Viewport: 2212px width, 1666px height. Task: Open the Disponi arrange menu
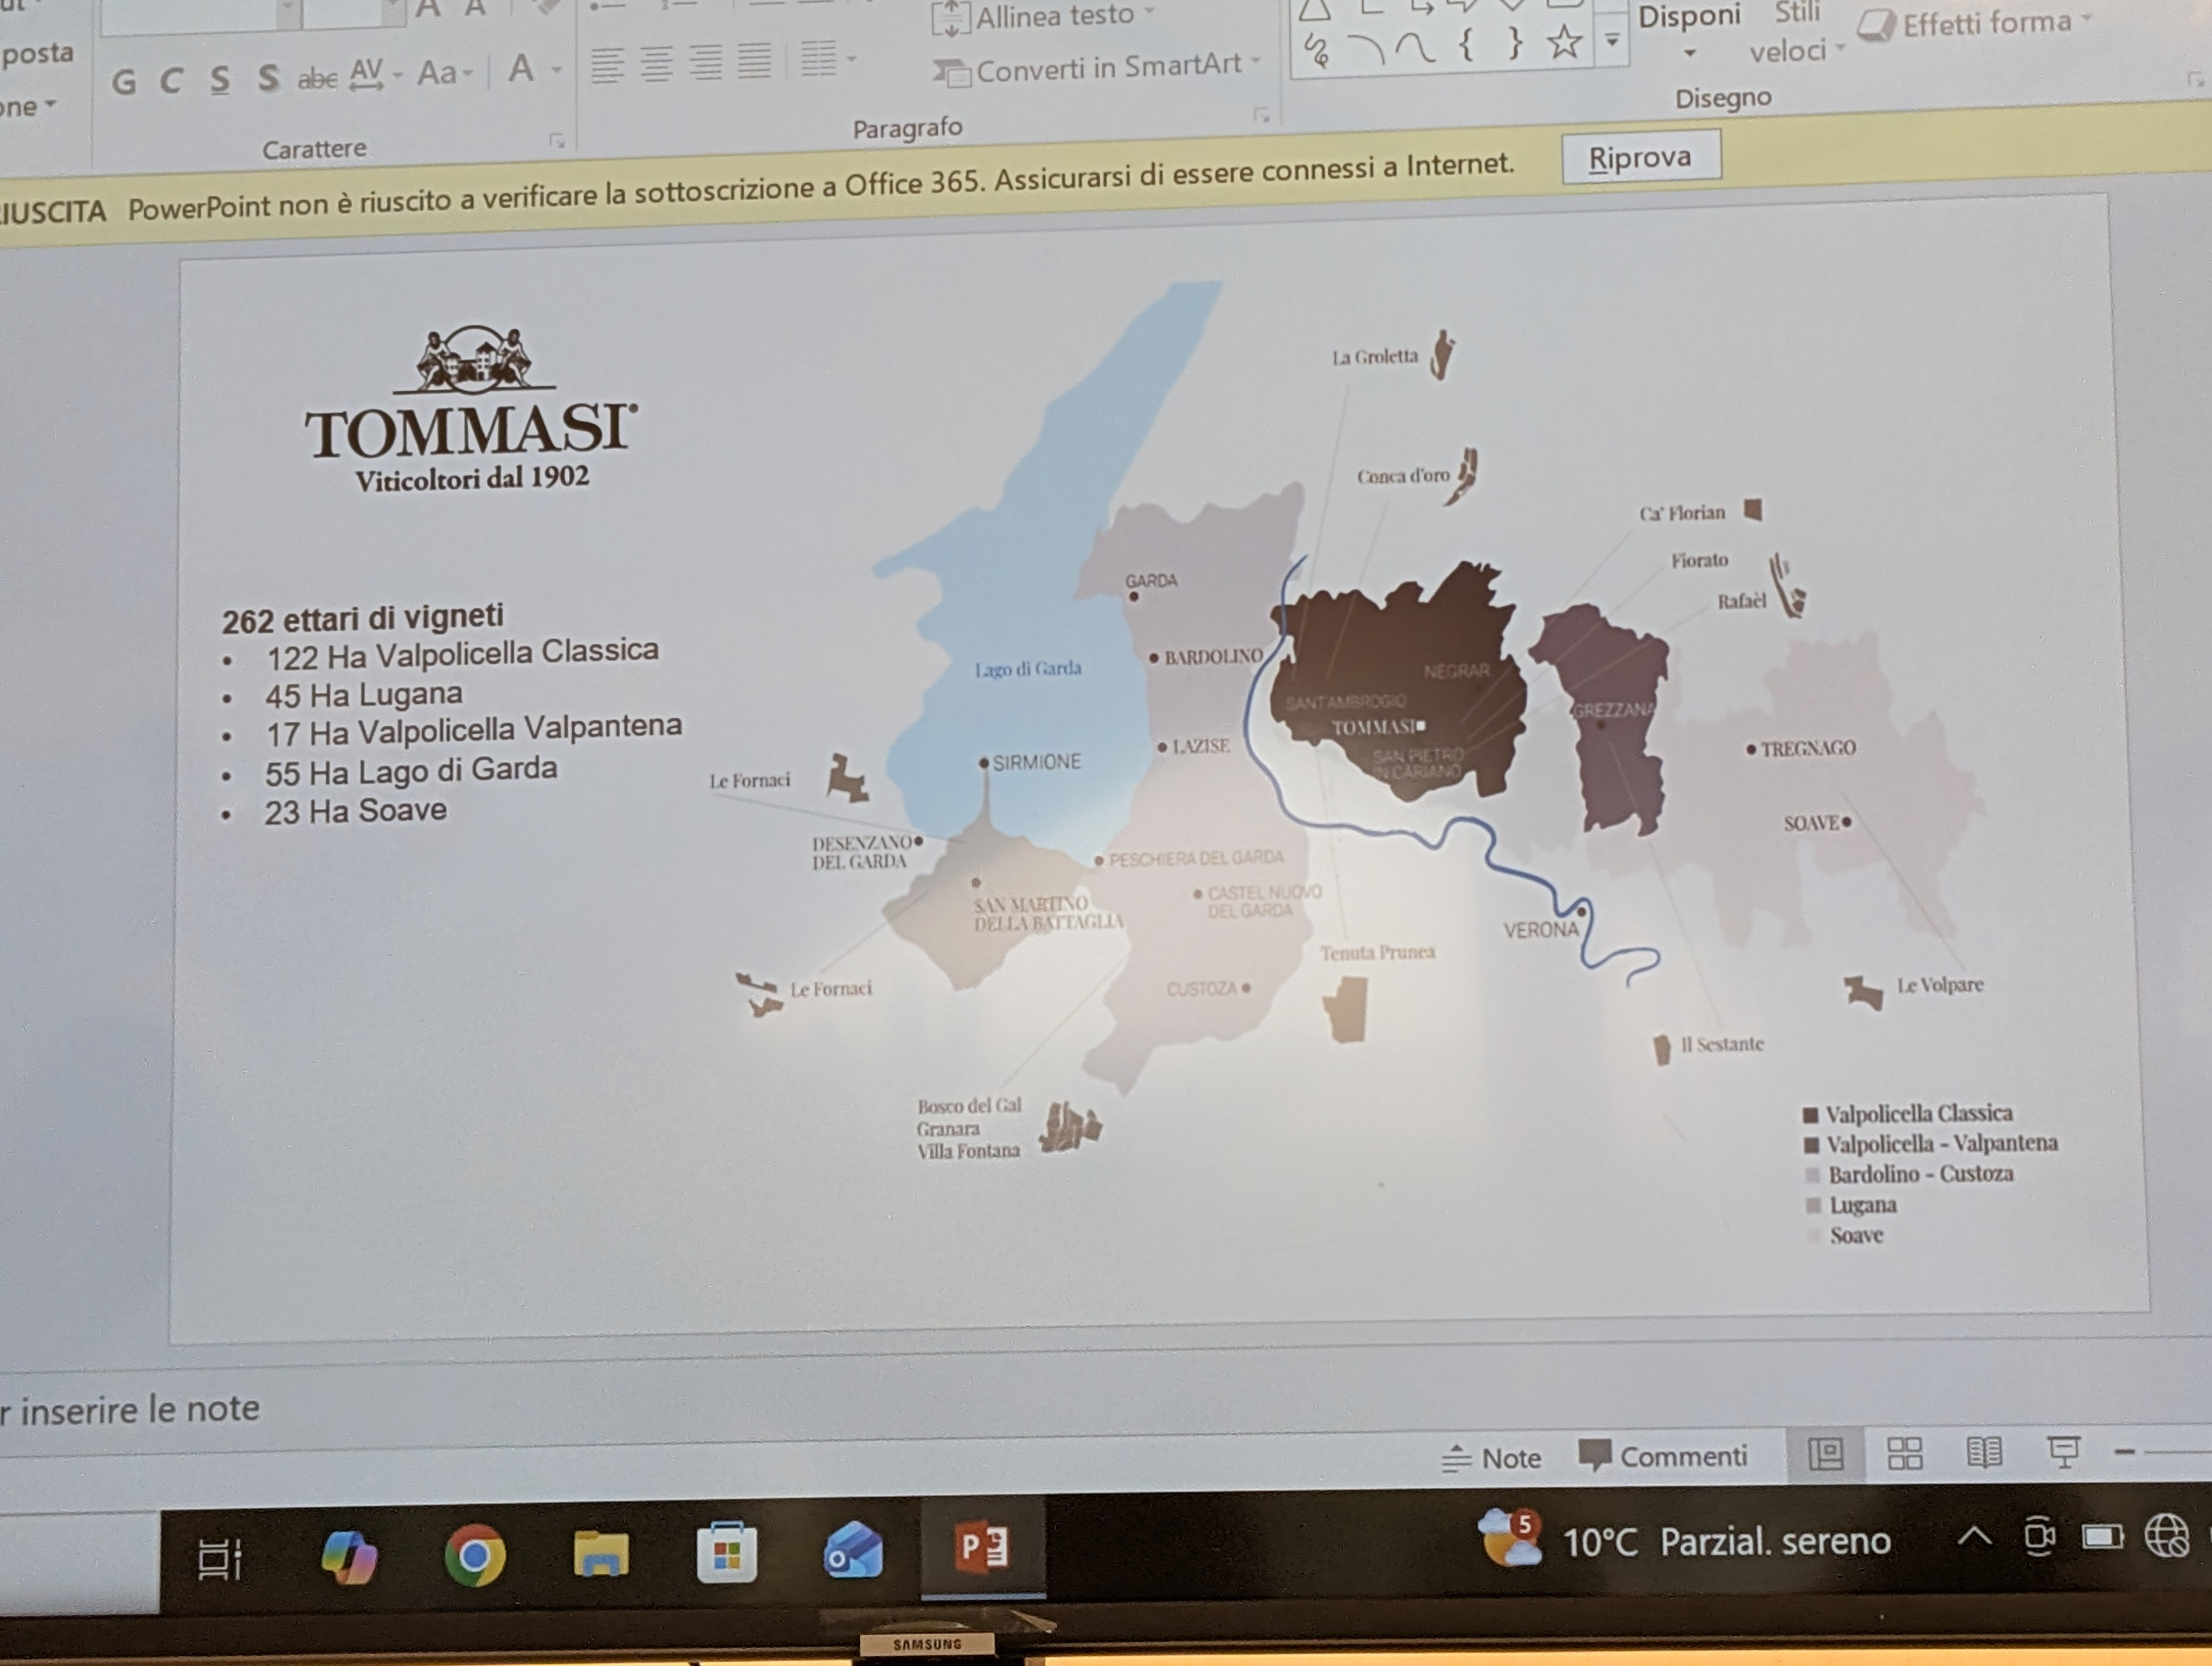click(1689, 30)
